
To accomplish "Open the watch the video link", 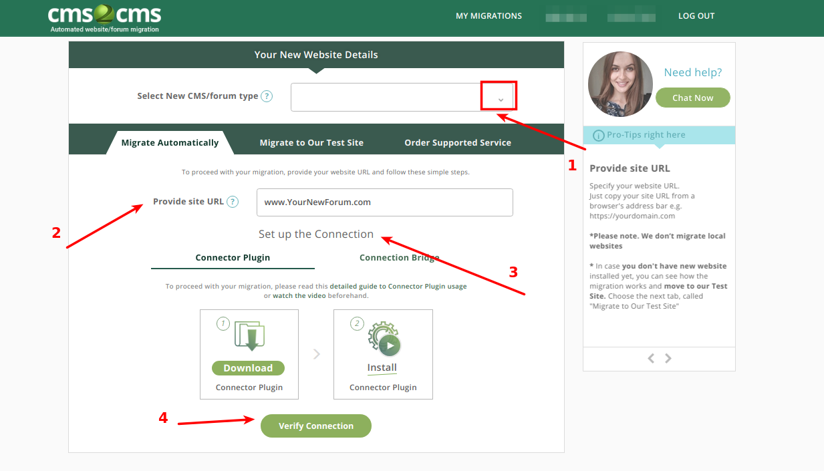I will [299, 296].
